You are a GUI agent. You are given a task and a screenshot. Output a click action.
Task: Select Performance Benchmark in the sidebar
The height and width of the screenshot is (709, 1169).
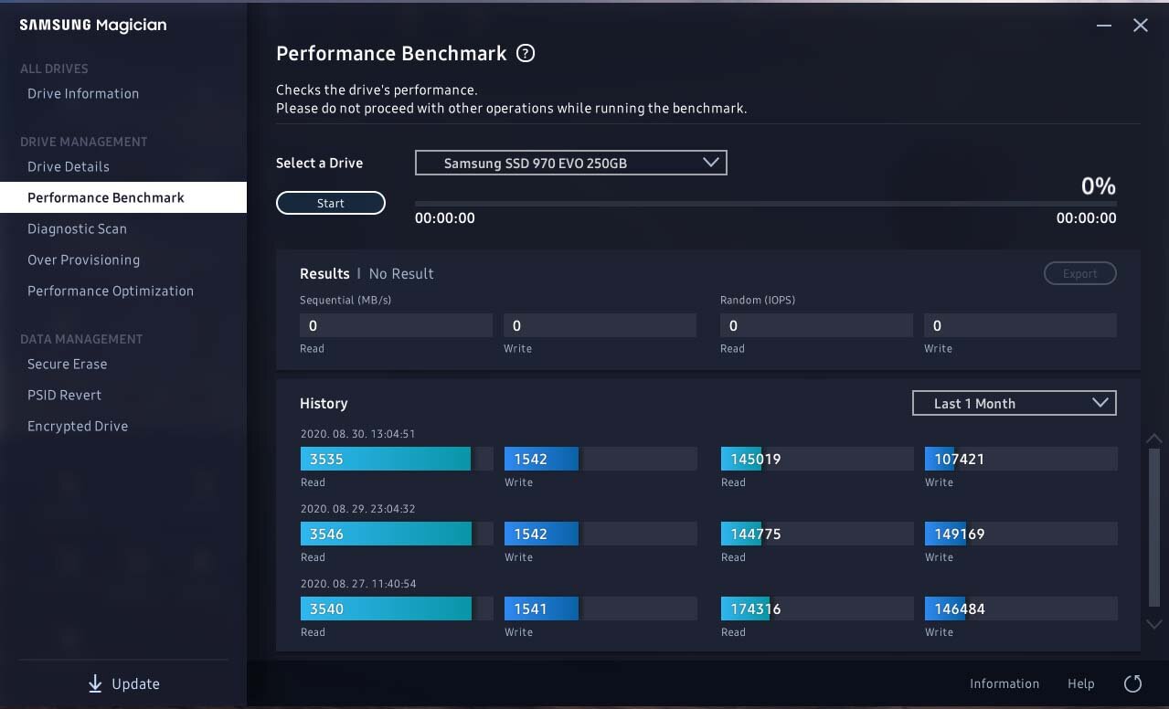[x=123, y=197]
